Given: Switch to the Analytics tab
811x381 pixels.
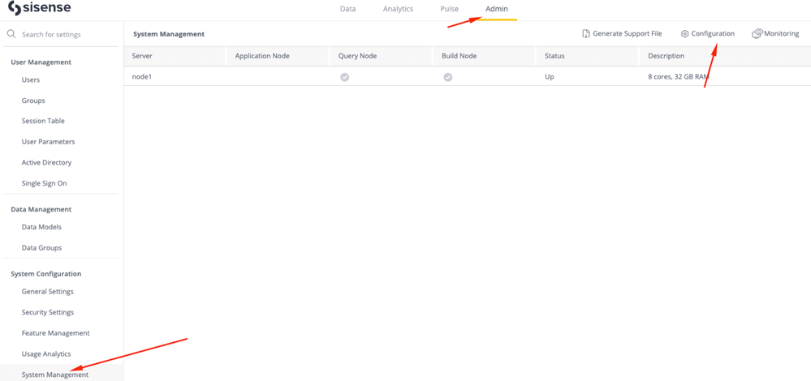Looking at the screenshot, I should (398, 9).
